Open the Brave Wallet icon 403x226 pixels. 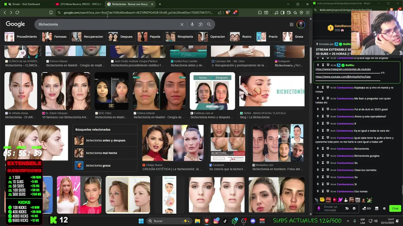289,13
